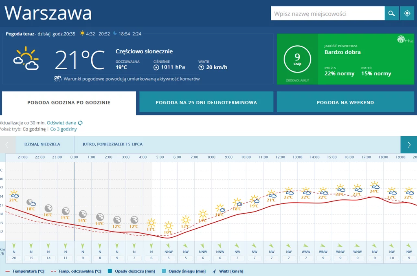The image size is (417, 276).
Task: Click the 1011 hPa pressure value
Action: click(x=173, y=67)
